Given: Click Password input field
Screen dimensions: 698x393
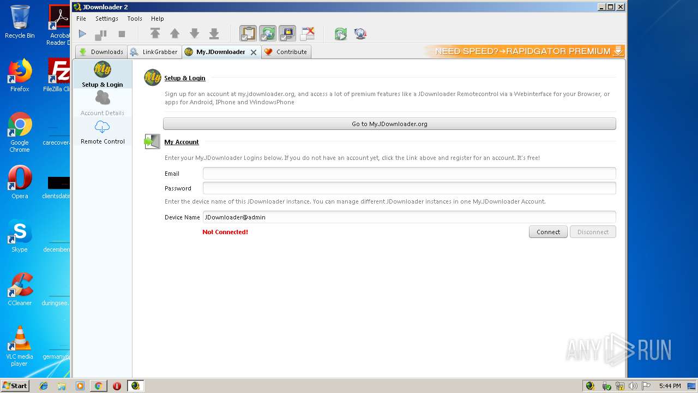Looking at the screenshot, I should (409, 188).
